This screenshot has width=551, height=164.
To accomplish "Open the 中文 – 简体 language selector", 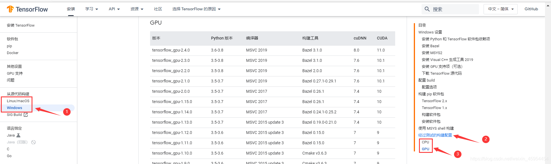I will [x=500, y=9].
